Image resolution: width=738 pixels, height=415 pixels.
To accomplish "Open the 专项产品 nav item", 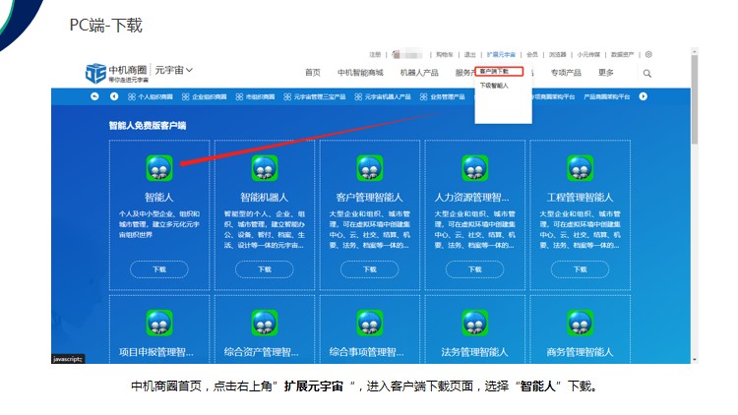I will pyautogui.click(x=566, y=73).
